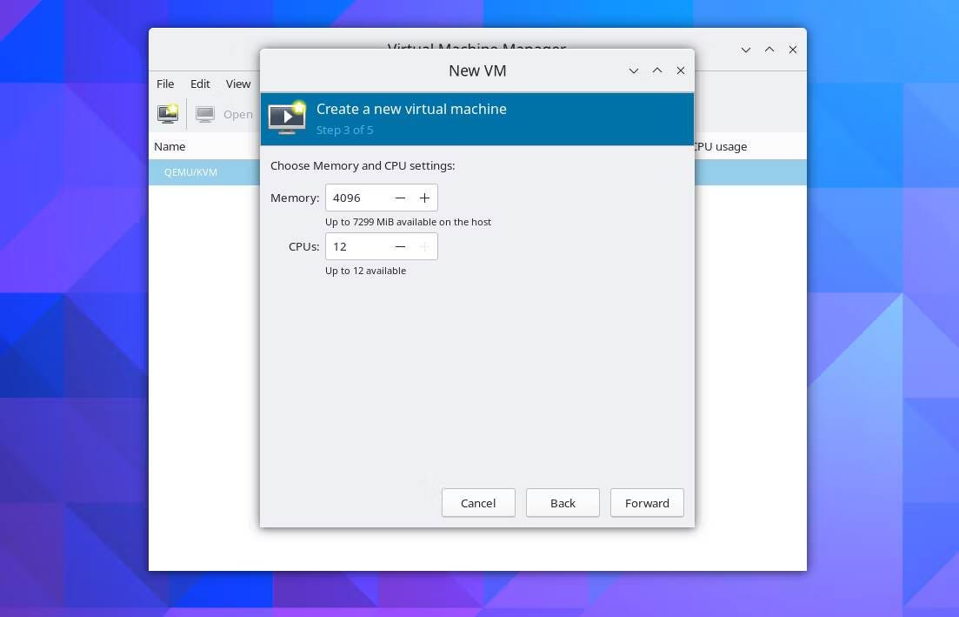This screenshot has width=959, height=617.
Task: Open the Virtual Machine Manager window chevron
Action: coord(745,50)
